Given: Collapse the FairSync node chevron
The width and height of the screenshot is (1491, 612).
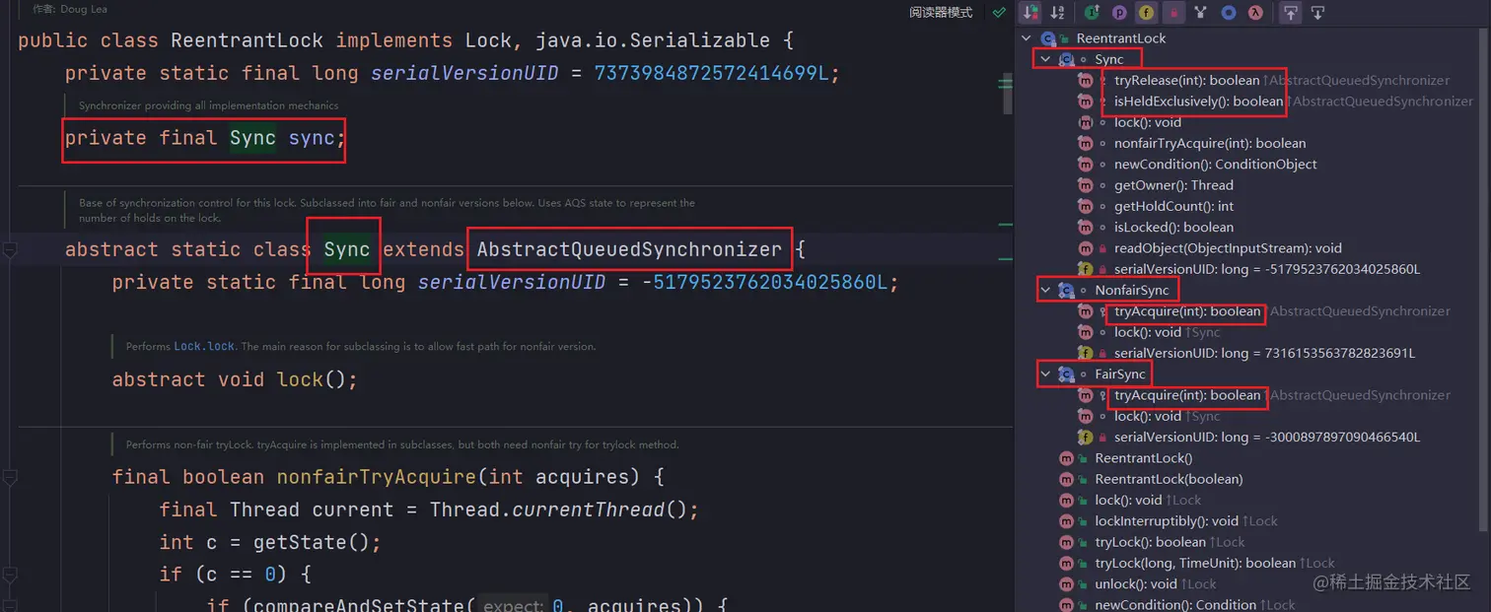Looking at the screenshot, I should [1045, 374].
